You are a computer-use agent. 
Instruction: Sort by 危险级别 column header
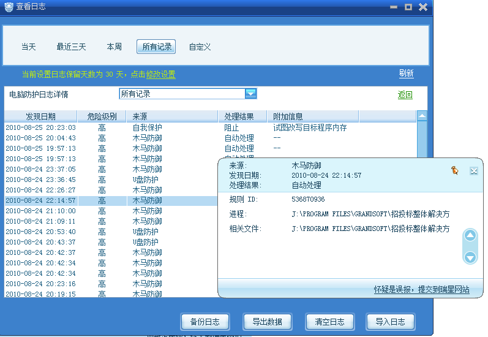(x=102, y=116)
